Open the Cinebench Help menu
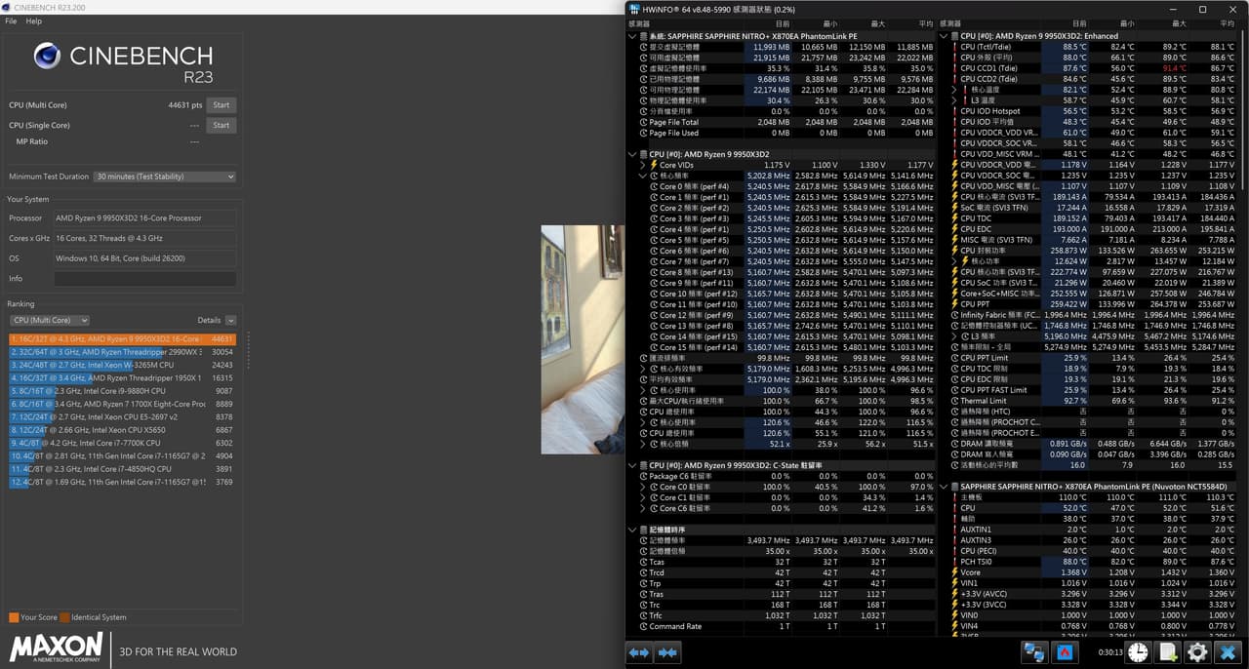Screen dimensions: 1249x669 tap(34, 20)
